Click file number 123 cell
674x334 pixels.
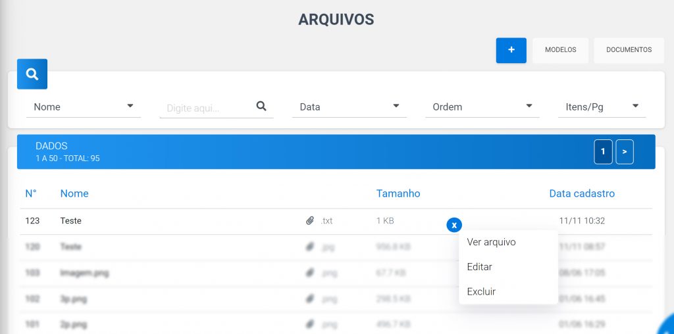[32, 221]
